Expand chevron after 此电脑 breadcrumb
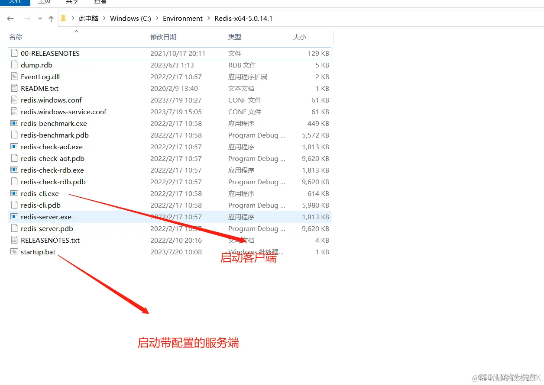544x385 pixels. [104, 19]
